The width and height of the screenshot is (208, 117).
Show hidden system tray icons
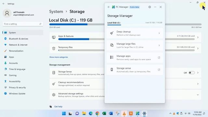[x=170, y=113]
